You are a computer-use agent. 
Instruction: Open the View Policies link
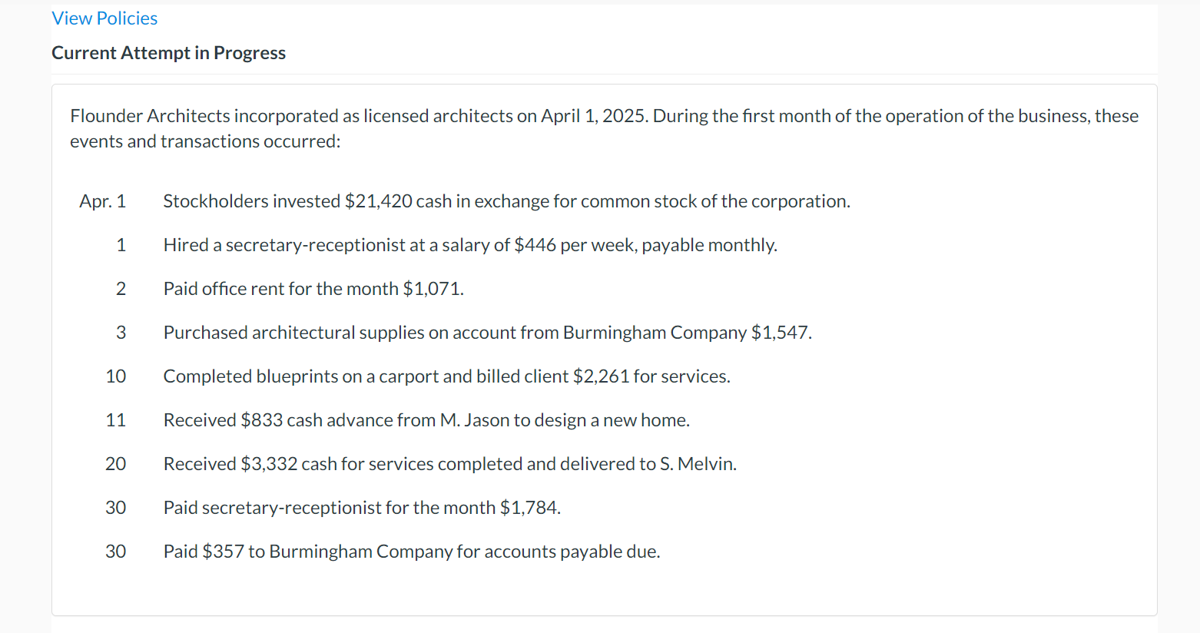[x=104, y=18]
